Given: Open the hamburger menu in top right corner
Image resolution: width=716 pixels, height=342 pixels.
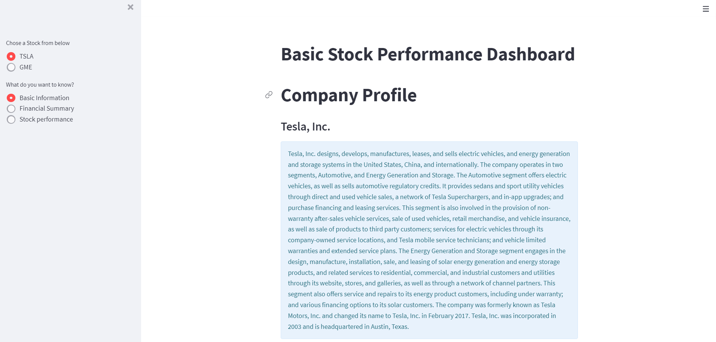Looking at the screenshot, I should point(706,9).
